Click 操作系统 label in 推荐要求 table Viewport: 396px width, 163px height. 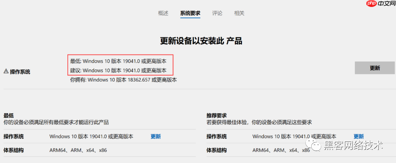[x=217, y=137]
